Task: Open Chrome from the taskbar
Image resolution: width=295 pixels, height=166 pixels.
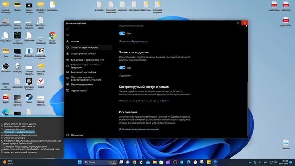Action: coord(134,162)
